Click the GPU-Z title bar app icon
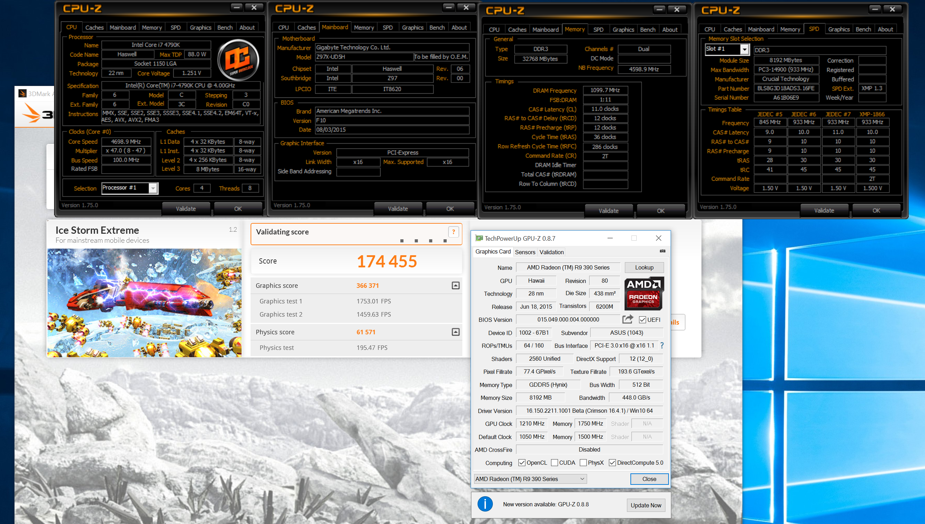The image size is (925, 524). [x=479, y=238]
